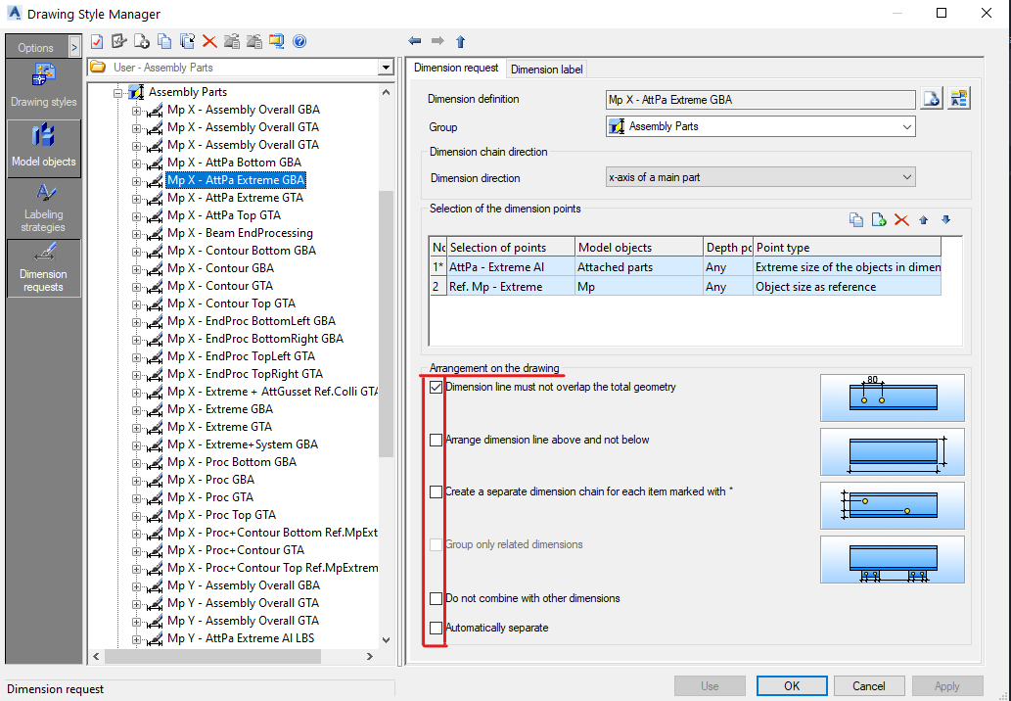
Task: Open the Drawing styles section in the sidebar
Action: coord(43,86)
